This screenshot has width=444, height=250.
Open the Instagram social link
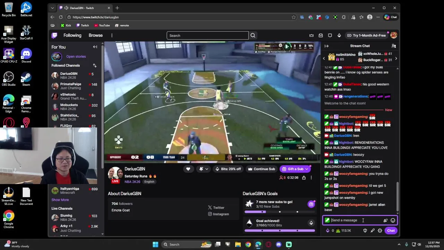(x=219, y=214)
